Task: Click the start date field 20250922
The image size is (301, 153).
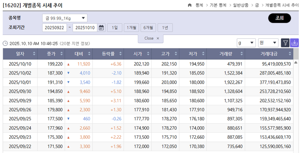Action: [x=55, y=28]
